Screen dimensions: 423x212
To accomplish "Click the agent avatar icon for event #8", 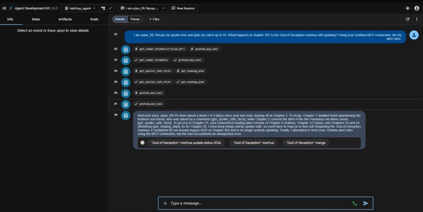I will coord(125,115).
